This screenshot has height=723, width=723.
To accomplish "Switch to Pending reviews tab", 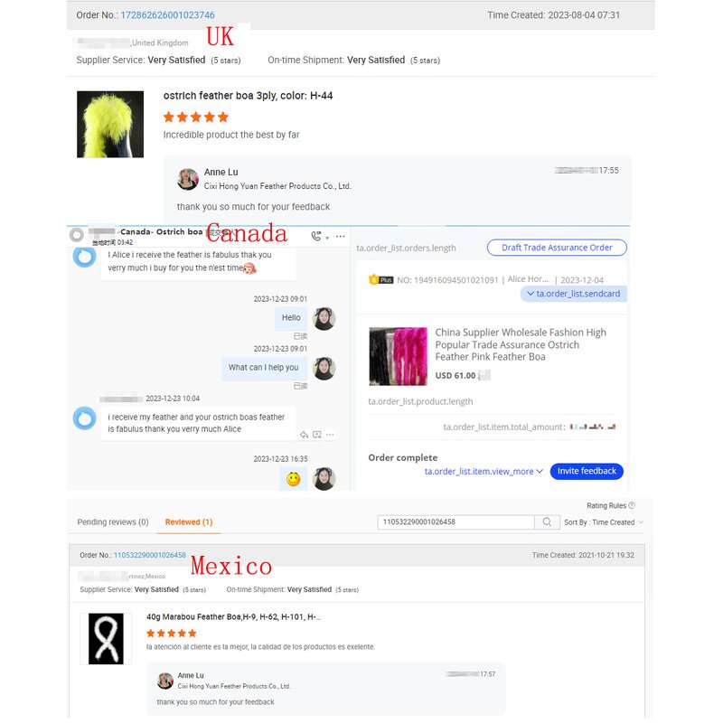I will point(113,522).
